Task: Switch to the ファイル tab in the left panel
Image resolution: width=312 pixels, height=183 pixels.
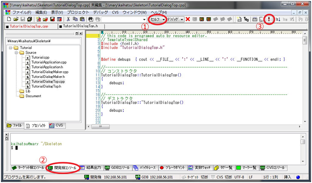Action: click(x=15, y=126)
